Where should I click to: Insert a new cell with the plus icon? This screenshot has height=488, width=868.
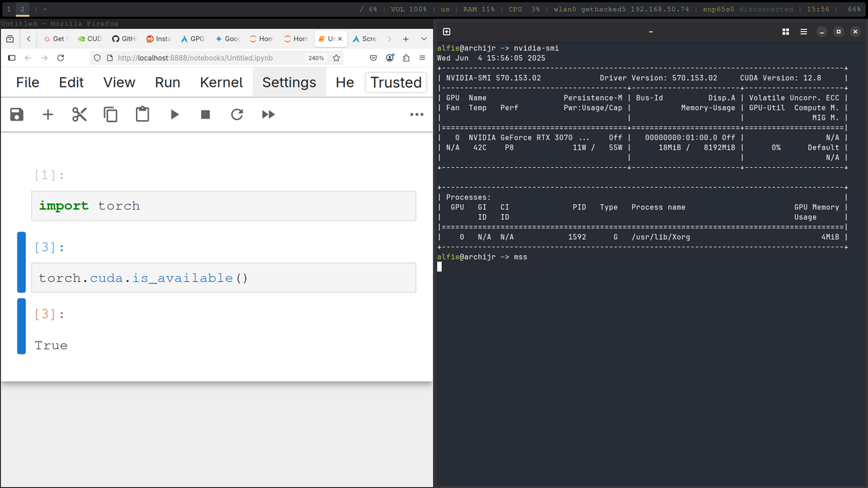tap(48, 114)
